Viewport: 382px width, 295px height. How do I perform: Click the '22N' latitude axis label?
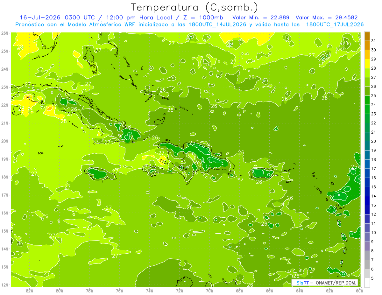coord(5,105)
